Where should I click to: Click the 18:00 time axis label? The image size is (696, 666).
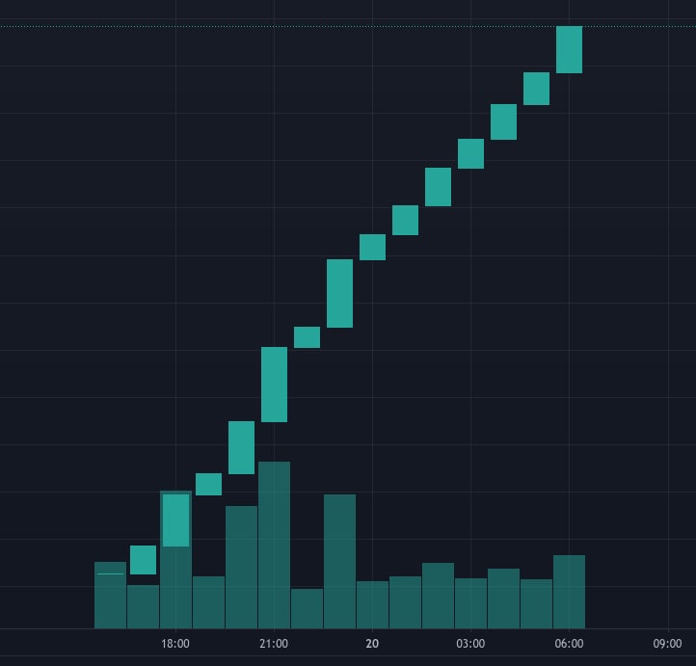174,643
